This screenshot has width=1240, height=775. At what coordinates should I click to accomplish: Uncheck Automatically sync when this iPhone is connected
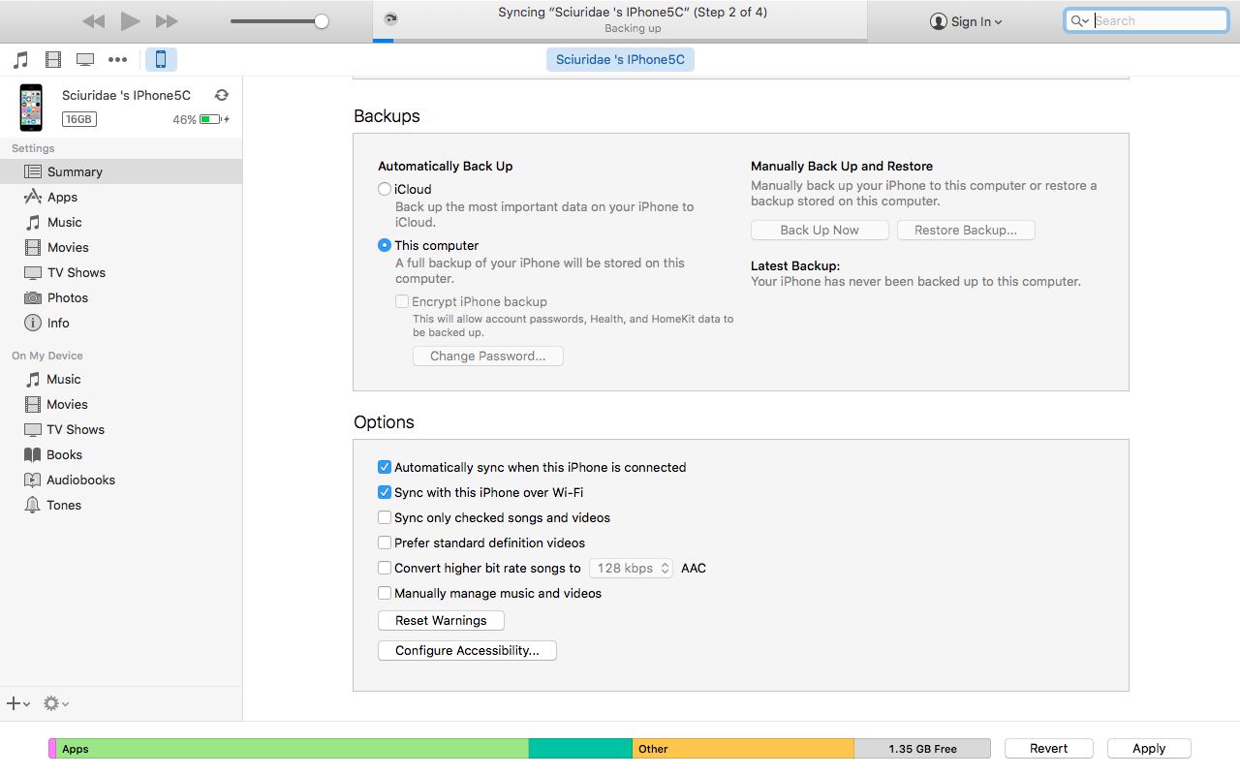[385, 467]
